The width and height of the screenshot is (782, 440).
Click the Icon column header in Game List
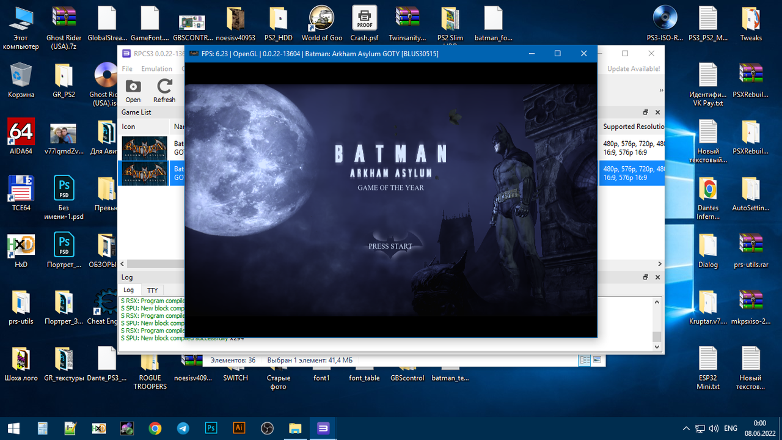pyautogui.click(x=144, y=127)
